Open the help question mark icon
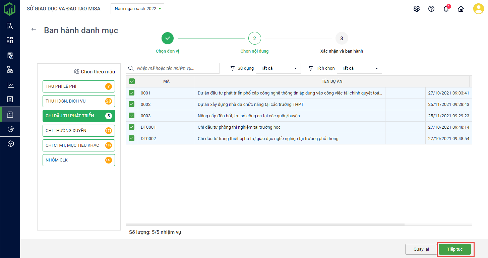This screenshot has width=488, height=258. click(x=431, y=9)
